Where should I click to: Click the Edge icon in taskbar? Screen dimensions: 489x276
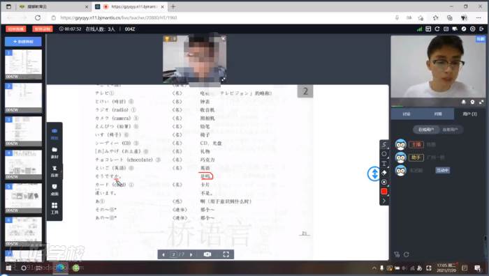coord(61,268)
